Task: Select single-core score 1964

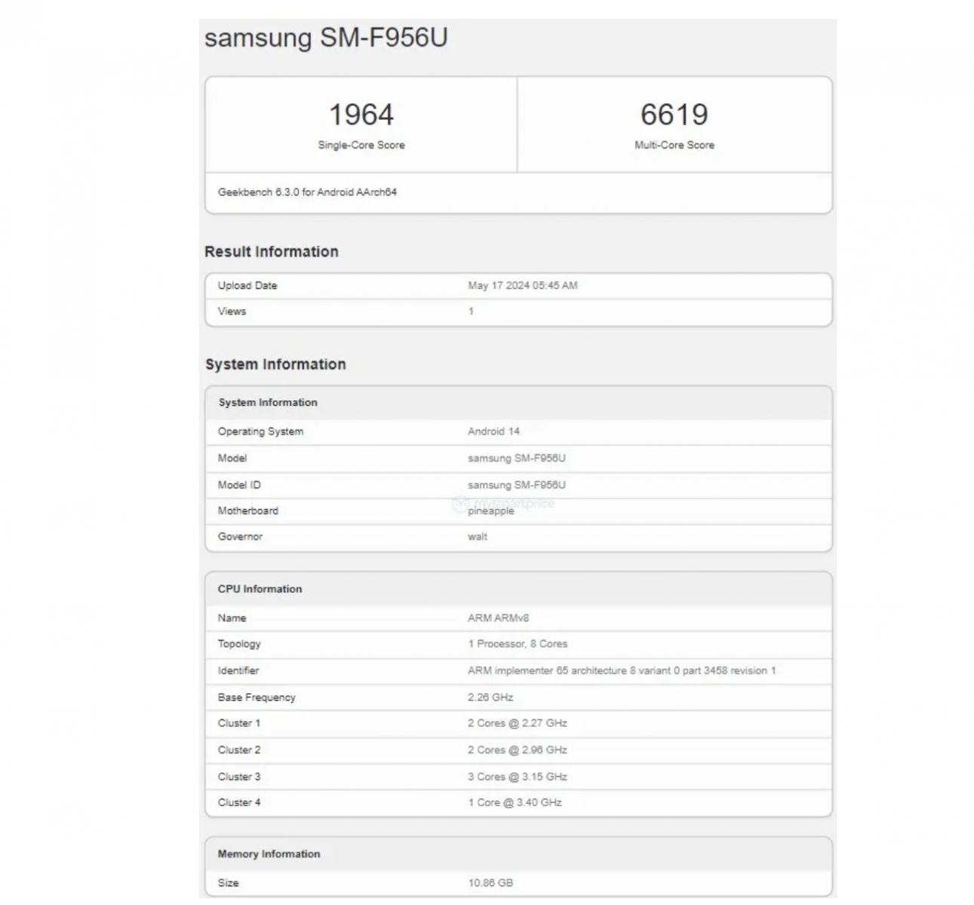Action: [361, 115]
